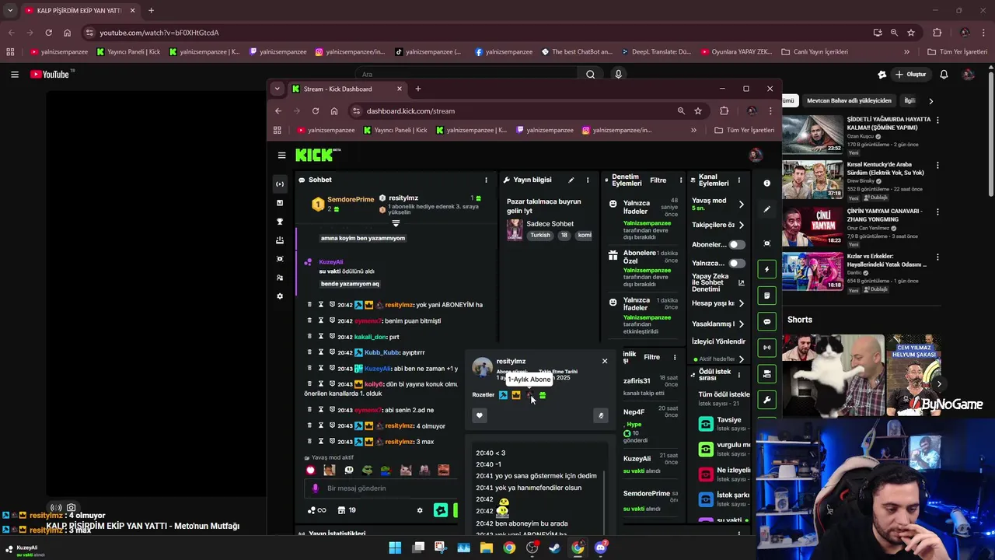Click the chat bubble icon in right rail
995x560 pixels.
pos(766,321)
